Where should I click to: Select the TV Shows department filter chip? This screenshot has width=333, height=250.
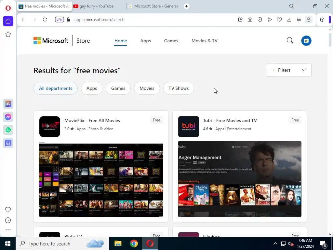179,88
